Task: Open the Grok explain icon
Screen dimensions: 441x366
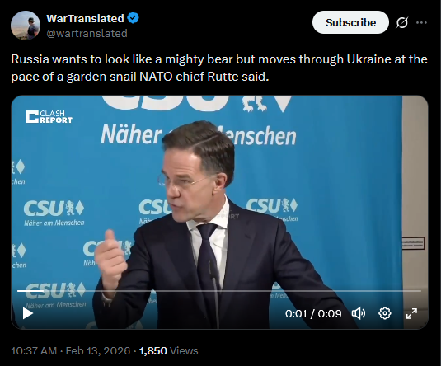Action: (x=402, y=22)
